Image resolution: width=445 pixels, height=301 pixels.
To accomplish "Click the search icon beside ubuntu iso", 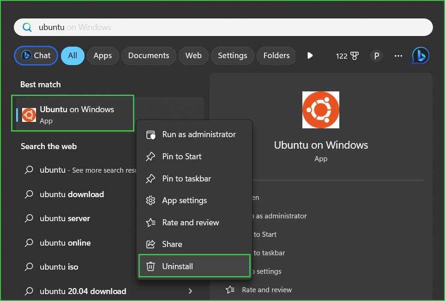I will point(29,267).
